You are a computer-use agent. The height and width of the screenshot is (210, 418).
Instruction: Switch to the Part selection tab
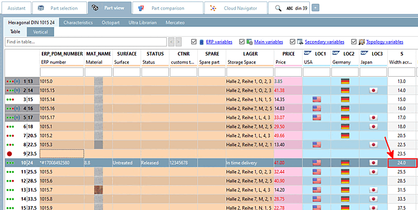[60, 8]
